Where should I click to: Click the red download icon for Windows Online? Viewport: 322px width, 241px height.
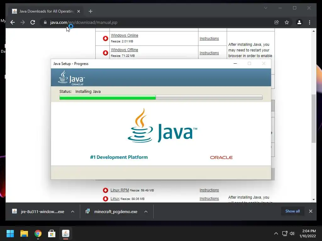click(x=105, y=38)
